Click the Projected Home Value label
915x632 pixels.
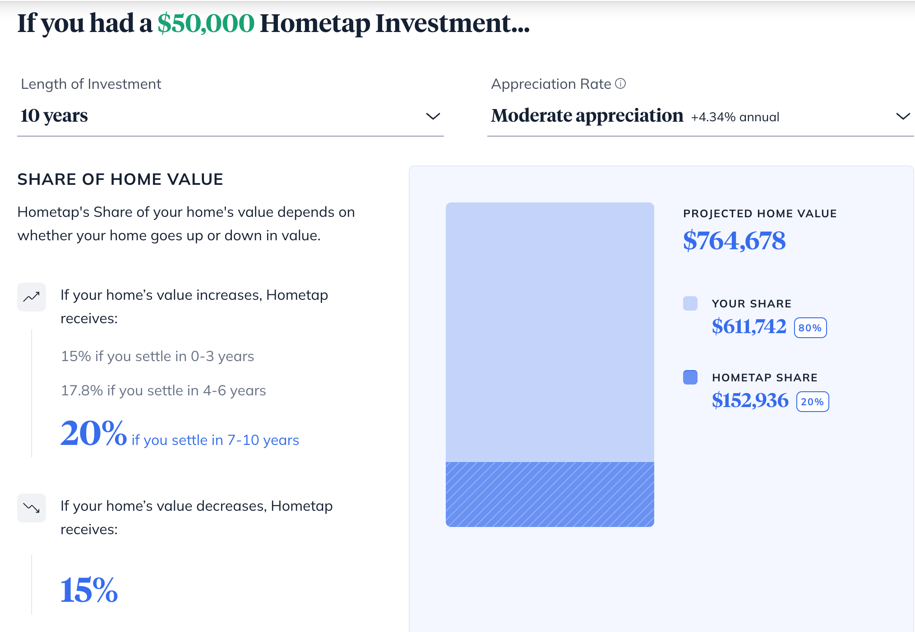[x=759, y=213]
